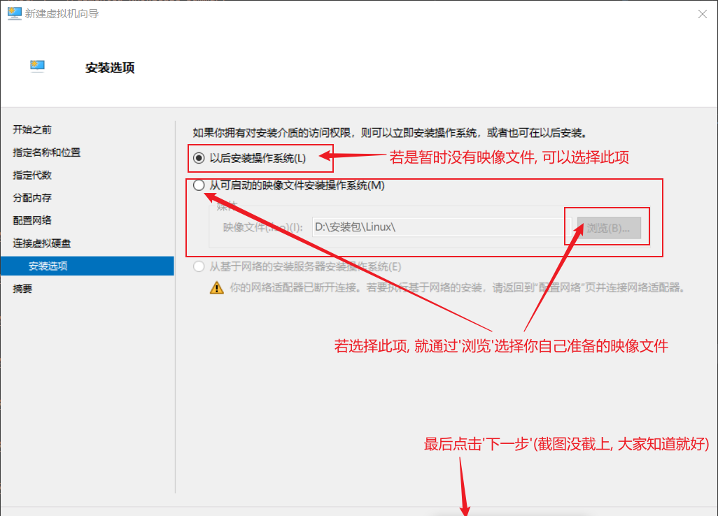Click the 安装选项 page heading
The height and width of the screenshot is (516, 718).
pos(110,68)
